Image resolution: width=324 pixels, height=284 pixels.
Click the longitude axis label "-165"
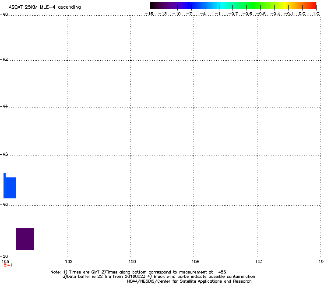4,262
